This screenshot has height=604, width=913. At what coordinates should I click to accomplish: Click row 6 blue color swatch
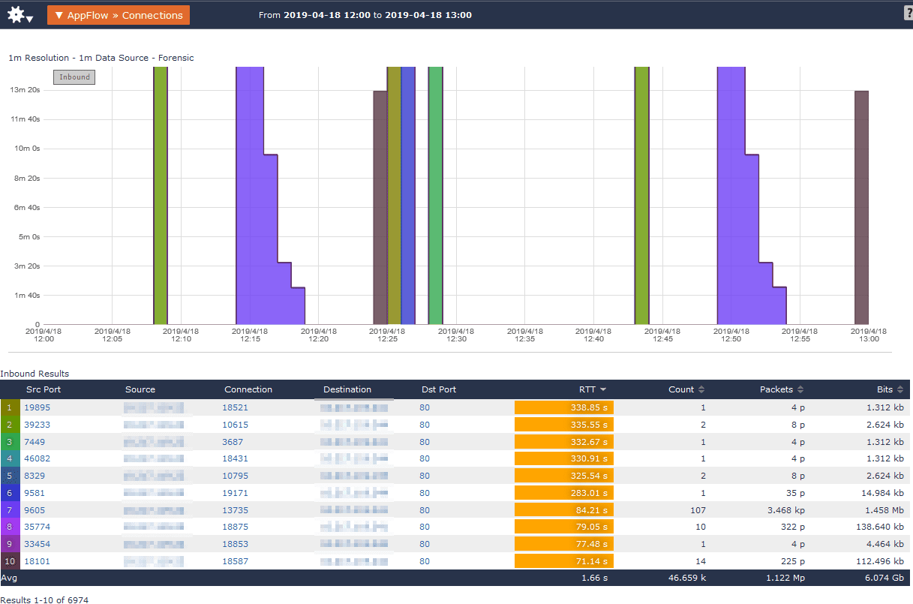(10, 493)
